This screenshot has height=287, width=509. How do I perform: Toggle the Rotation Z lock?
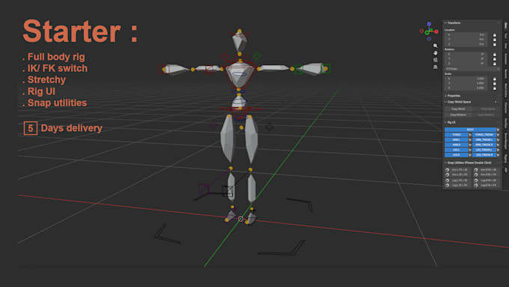tap(494, 64)
